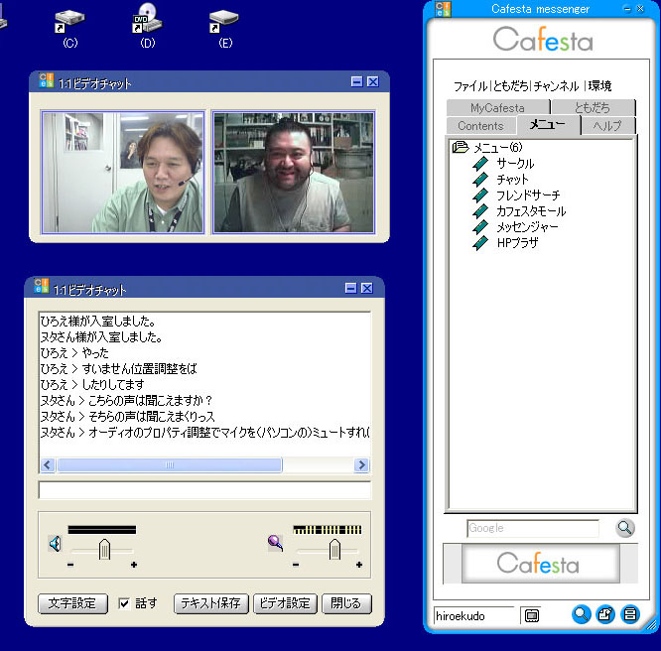Switch to the MyCafesta tab
Viewport: 661px width, 651px height.
click(498, 108)
